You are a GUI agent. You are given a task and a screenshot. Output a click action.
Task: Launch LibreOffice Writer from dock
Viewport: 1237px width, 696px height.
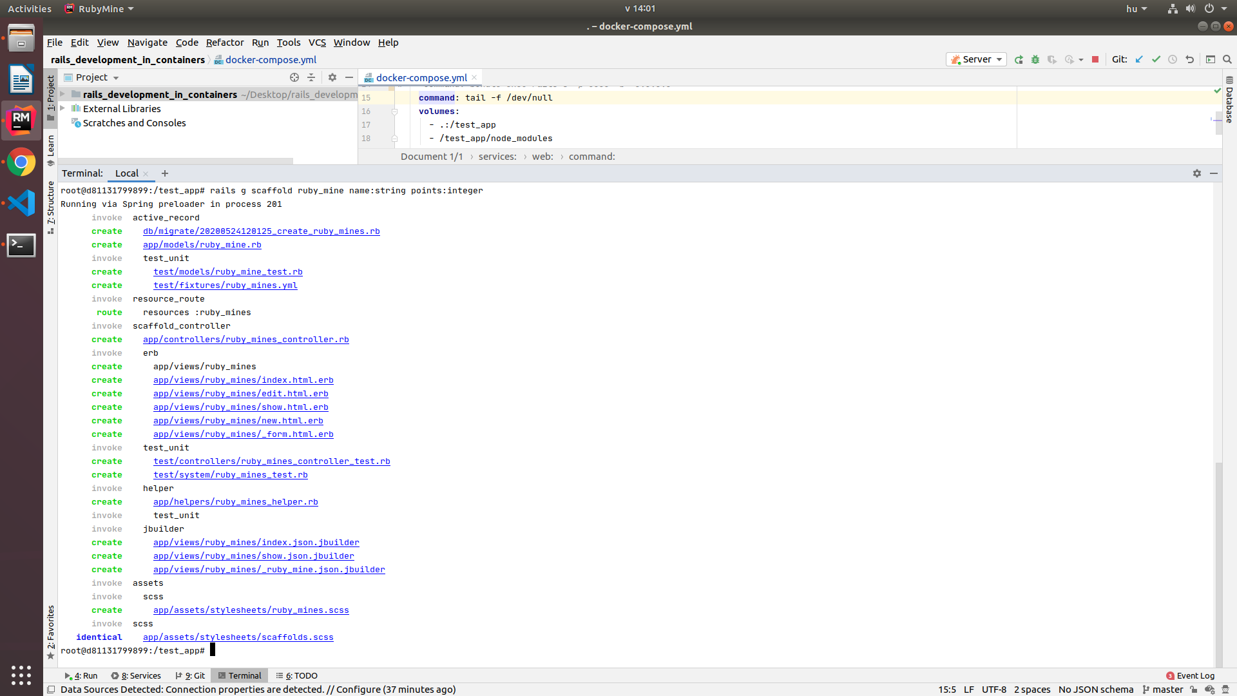(21, 79)
